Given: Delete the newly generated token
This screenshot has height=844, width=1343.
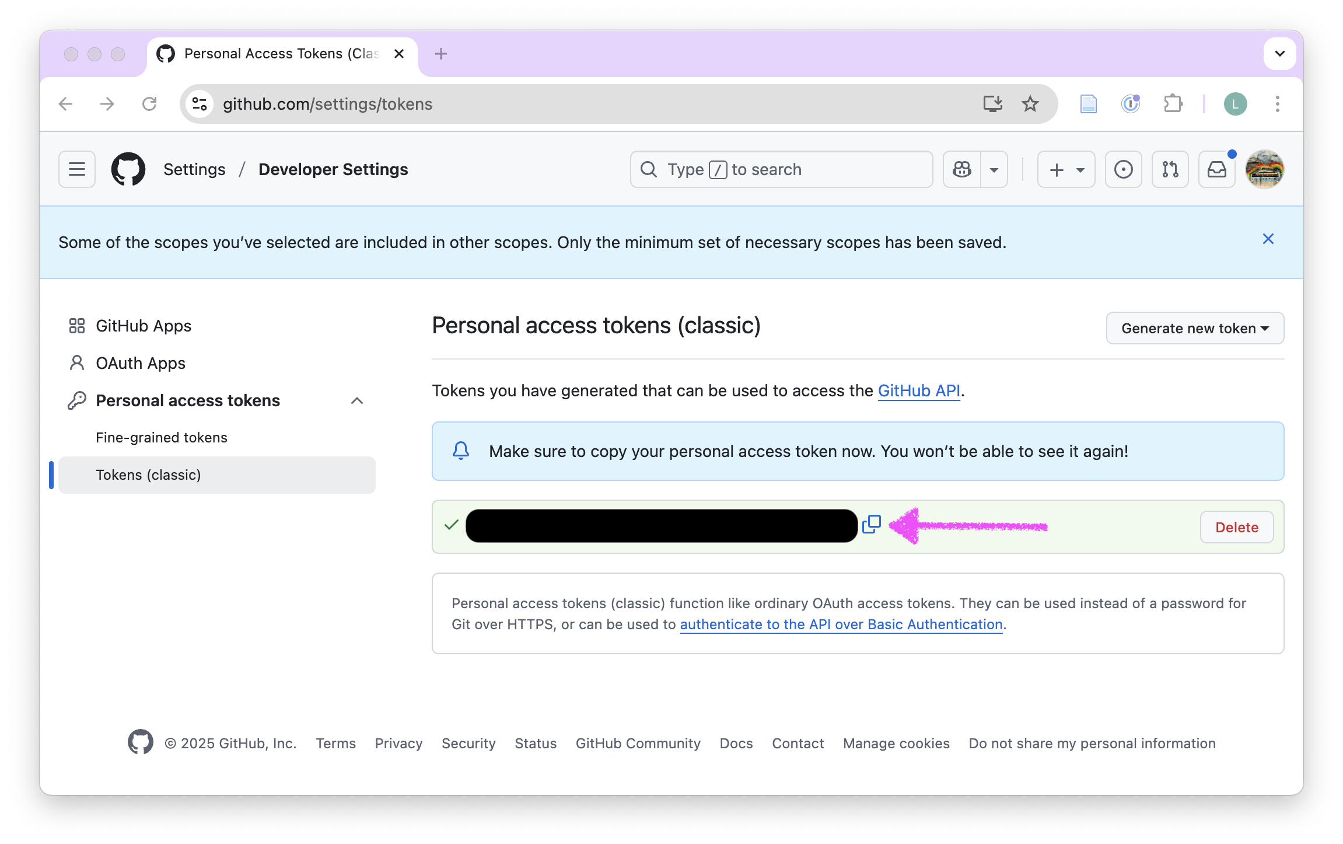Looking at the screenshot, I should (1236, 527).
